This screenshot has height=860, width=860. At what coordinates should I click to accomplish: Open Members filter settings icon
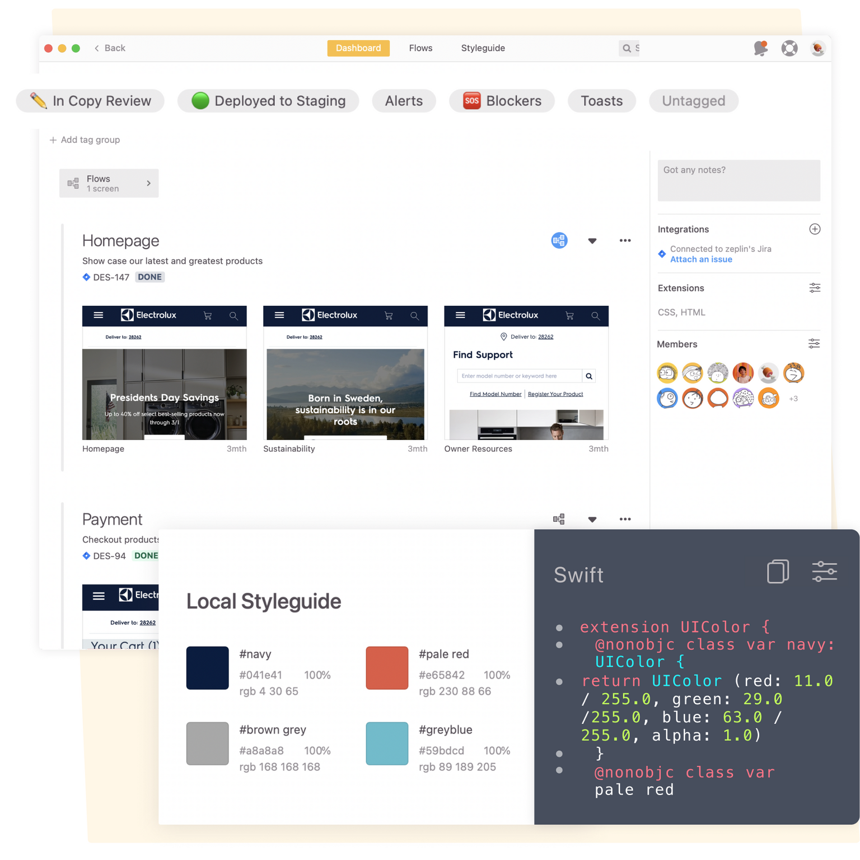tap(814, 343)
